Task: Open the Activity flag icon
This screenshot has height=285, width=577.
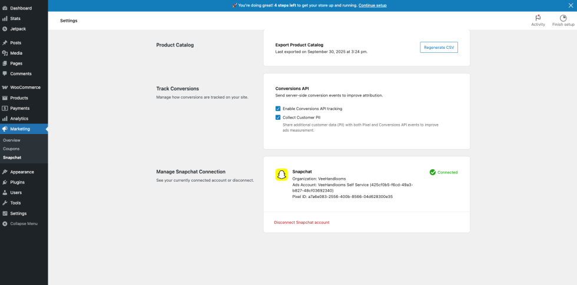Action: [x=538, y=18]
